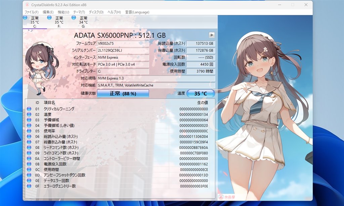
Task: Select the アンセーフシャットダウン回数 attribute name
Action: click(x=64, y=175)
